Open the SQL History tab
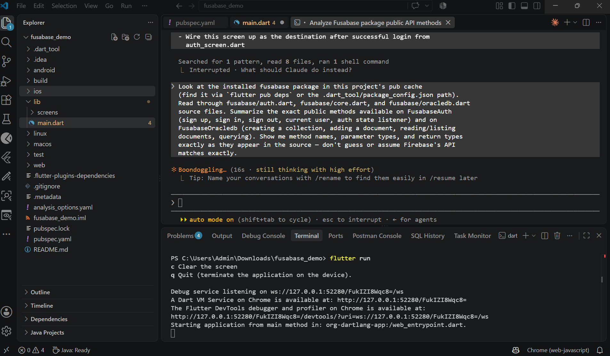This screenshot has height=356, width=610. pos(428,236)
